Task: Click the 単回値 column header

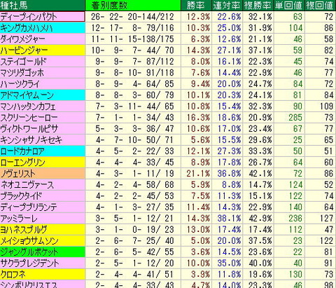Action: pyautogui.click(x=289, y=6)
